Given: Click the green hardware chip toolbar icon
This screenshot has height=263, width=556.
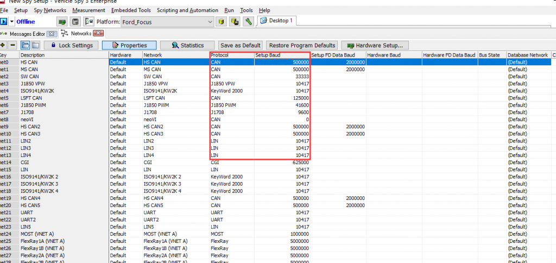Looking at the screenshot, I should [x=62, y=22].
